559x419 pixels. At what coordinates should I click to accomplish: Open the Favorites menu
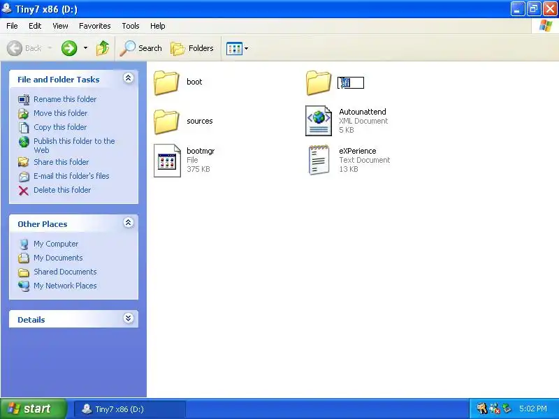point(95,26)
